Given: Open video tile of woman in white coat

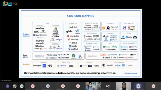Looking at the screenshot, I should click(x=123, y=86).
